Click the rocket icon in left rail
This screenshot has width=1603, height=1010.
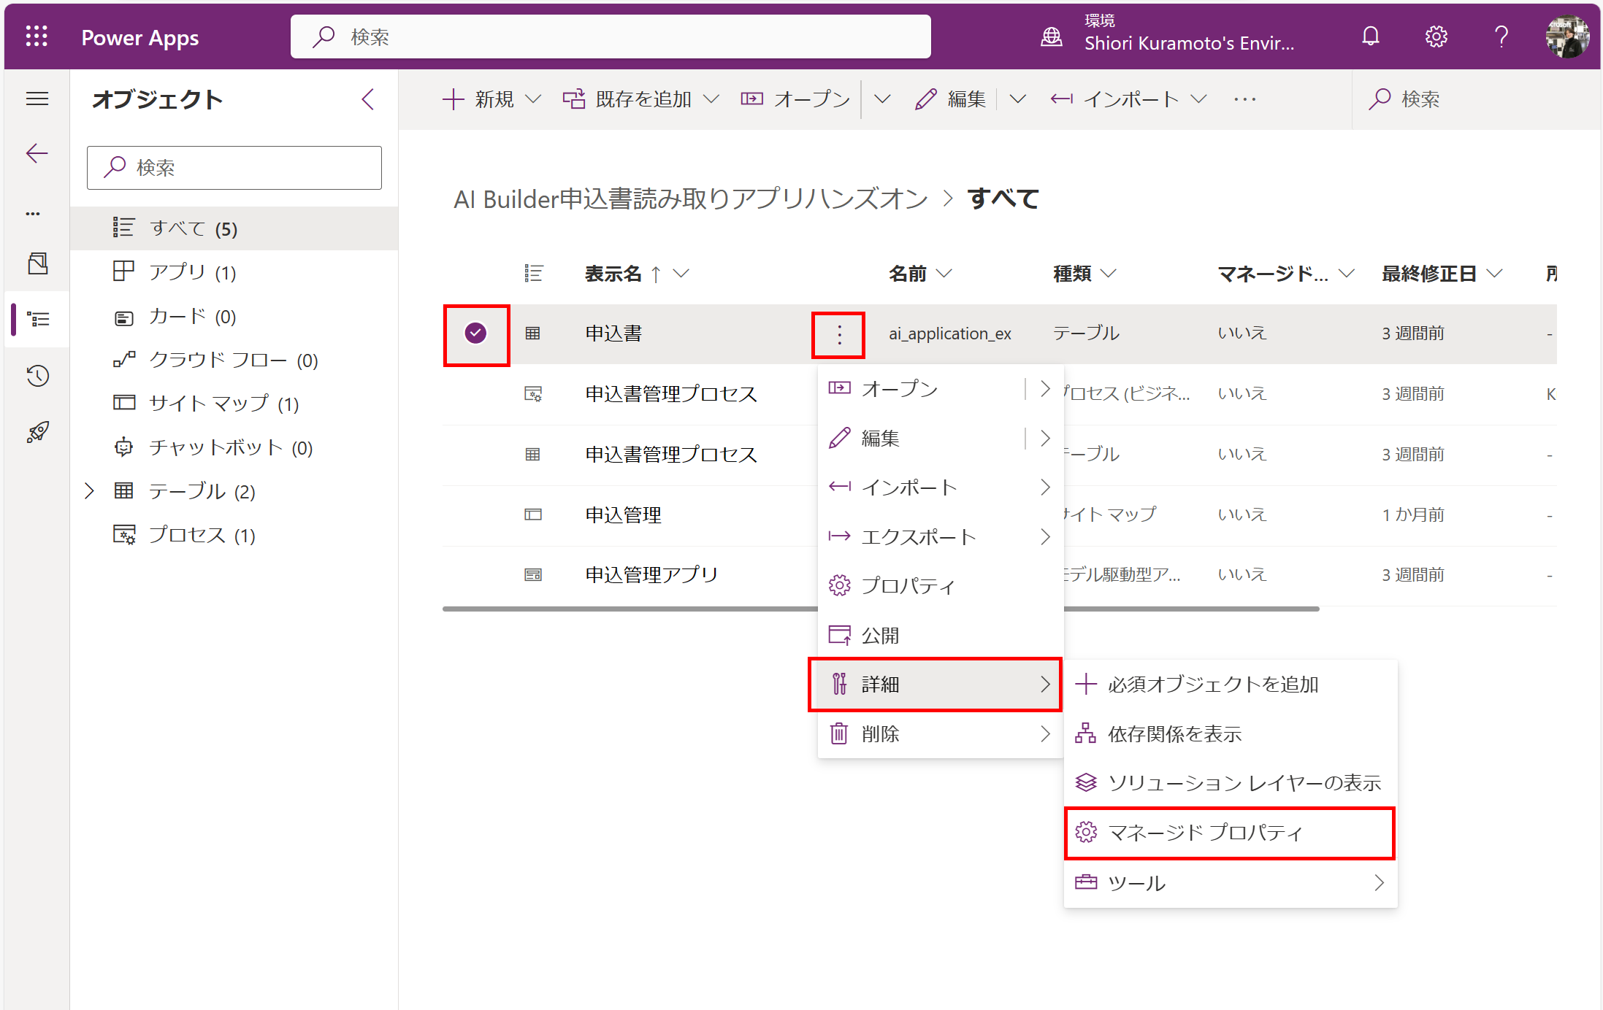point(37,432)
